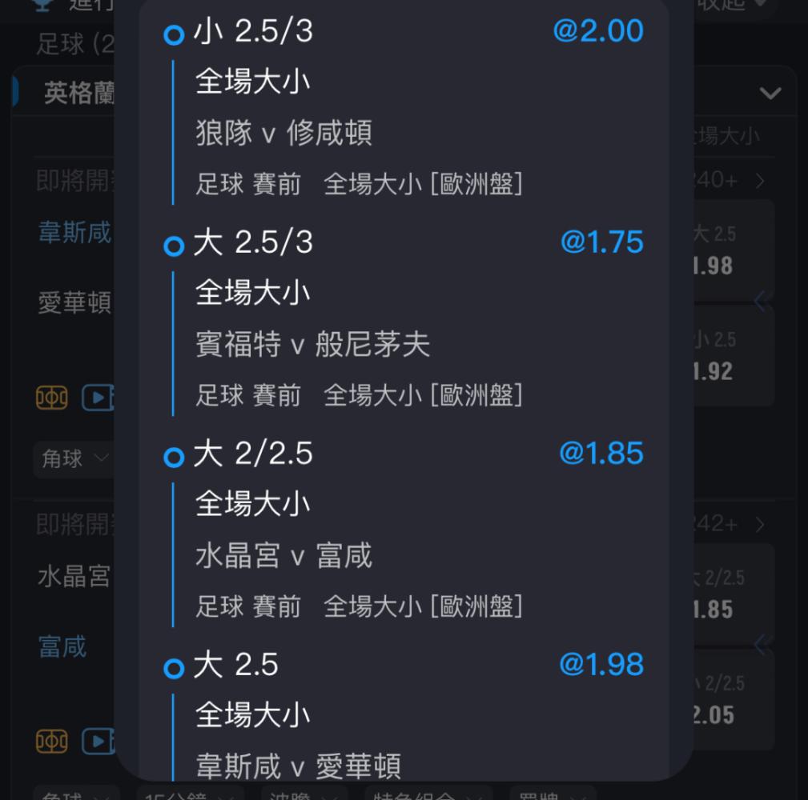Select the 小 2.5 odds 1.92 cell
Viewport: 808px width, 800px height.
tap(734, 356)
